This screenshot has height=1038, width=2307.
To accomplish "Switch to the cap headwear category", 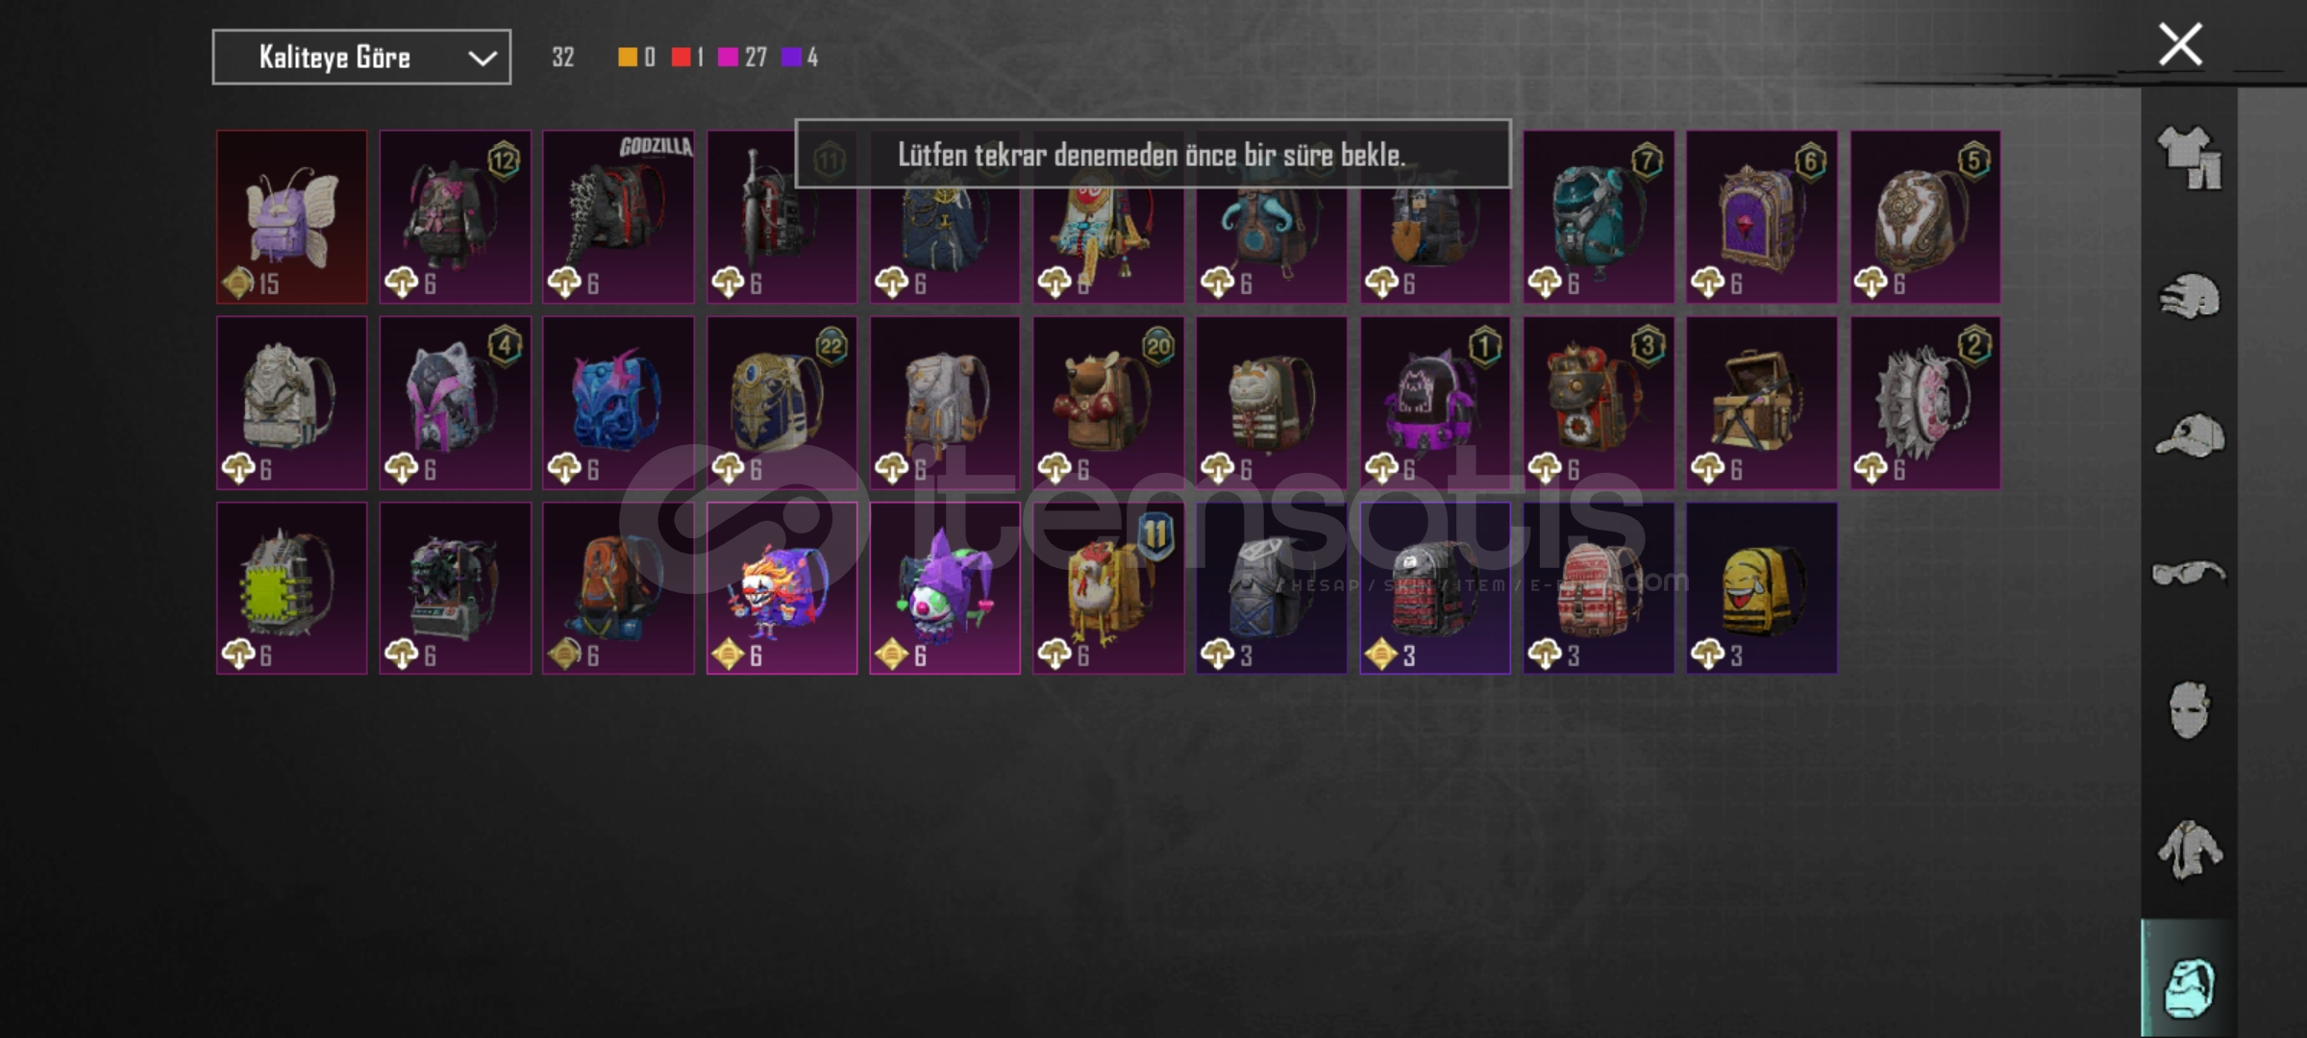I will pos(2189,435).
